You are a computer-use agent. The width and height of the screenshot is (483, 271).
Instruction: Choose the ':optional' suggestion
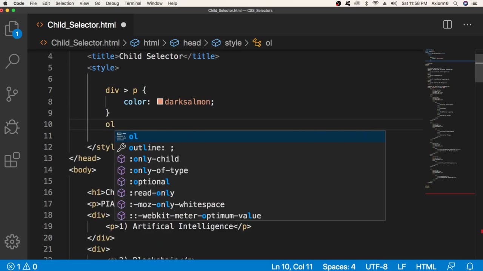click(250, 181)
